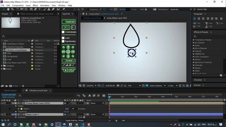The height and width of the screenshot is (127, 226).
Task: Select the Brush tool
Action: pos(45,9)
